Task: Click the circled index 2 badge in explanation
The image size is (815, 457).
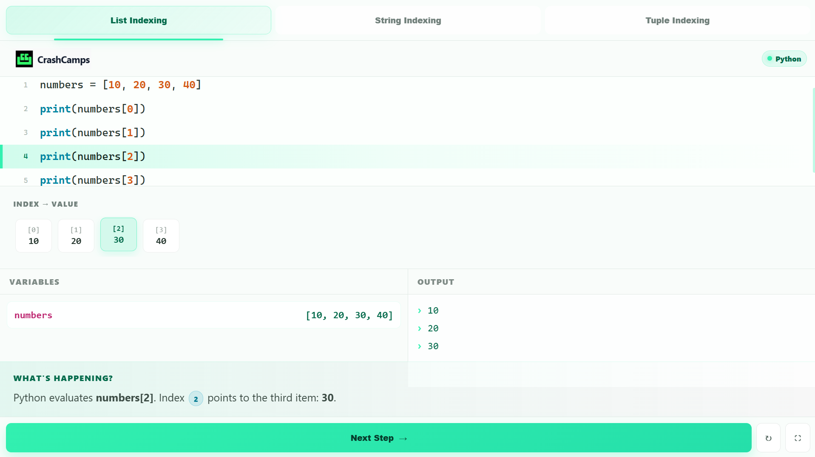Action: (196, 398)
